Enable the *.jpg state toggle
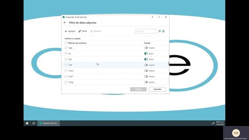 [x=146, y=48]
